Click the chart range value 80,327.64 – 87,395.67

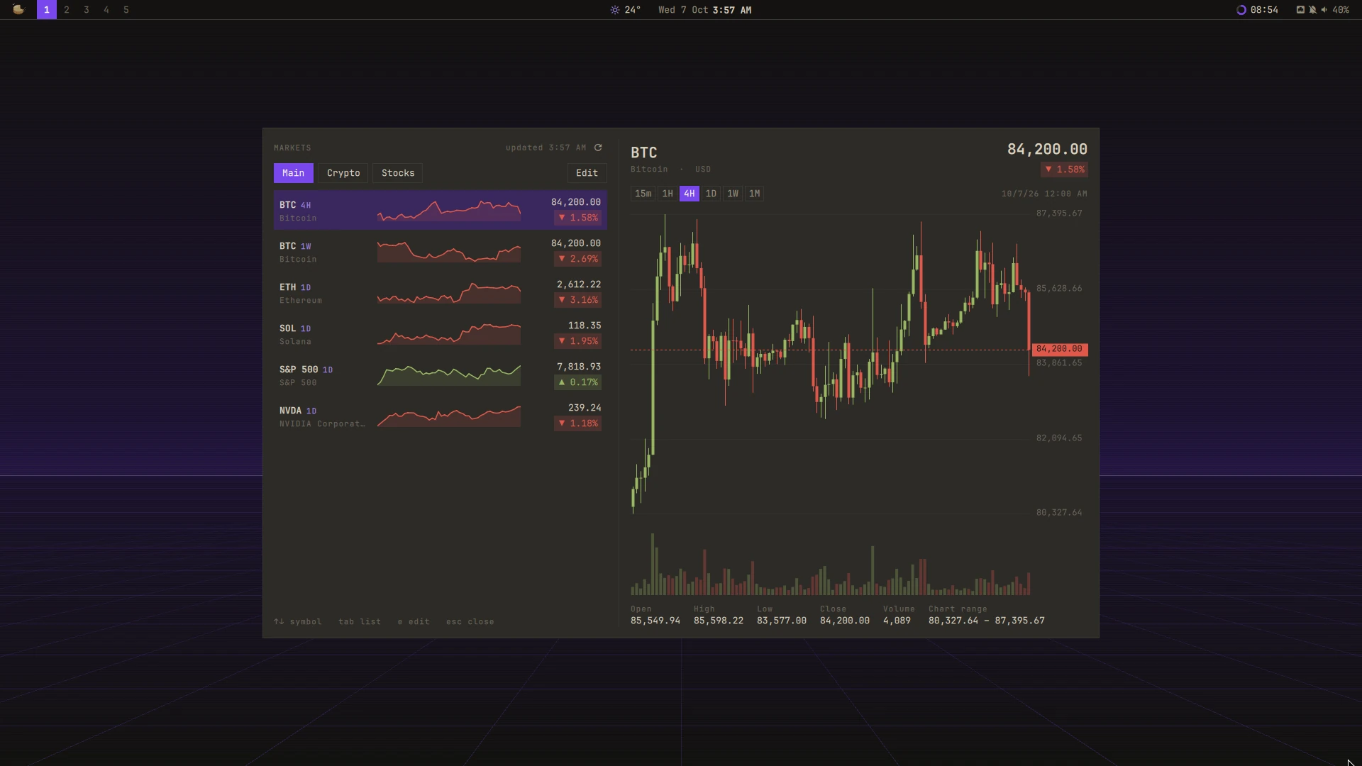(986, 621)
